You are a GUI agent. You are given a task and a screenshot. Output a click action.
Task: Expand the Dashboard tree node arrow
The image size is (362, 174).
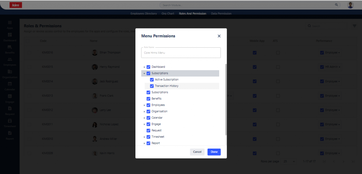coord(144,67)
